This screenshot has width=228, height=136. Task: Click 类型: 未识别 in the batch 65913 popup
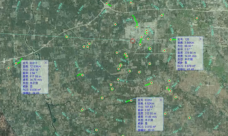coord(30,83)
